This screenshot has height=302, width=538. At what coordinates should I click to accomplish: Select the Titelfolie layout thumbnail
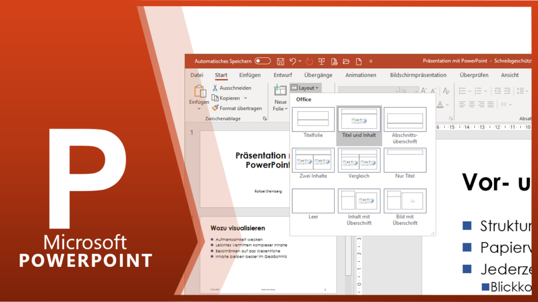313,120
